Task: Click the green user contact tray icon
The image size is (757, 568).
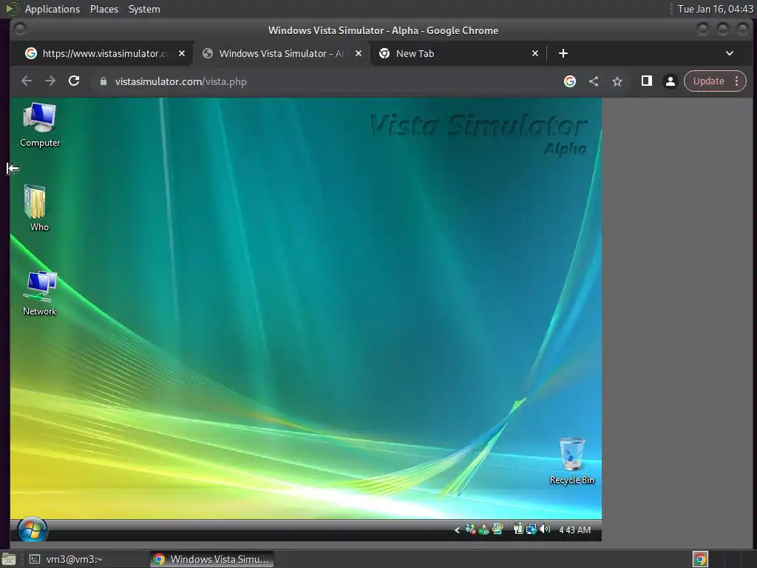Action: click(x=483, y=530)
